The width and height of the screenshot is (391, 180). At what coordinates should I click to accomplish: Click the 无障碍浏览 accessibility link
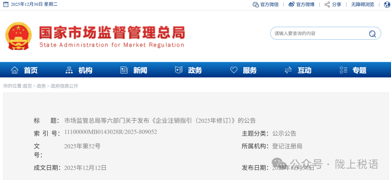[362, 5]
